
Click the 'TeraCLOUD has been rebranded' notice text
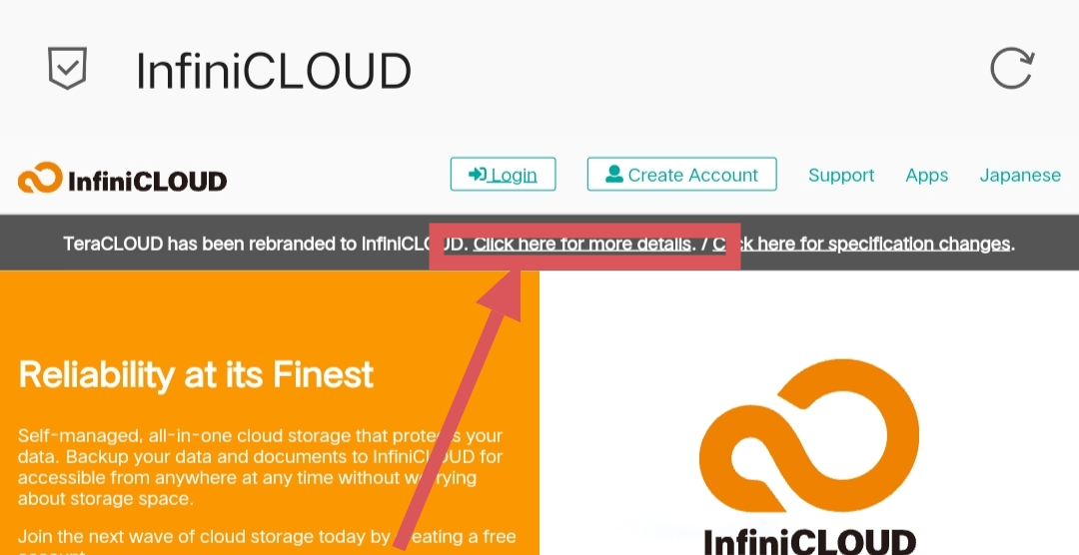pos(250,244)
